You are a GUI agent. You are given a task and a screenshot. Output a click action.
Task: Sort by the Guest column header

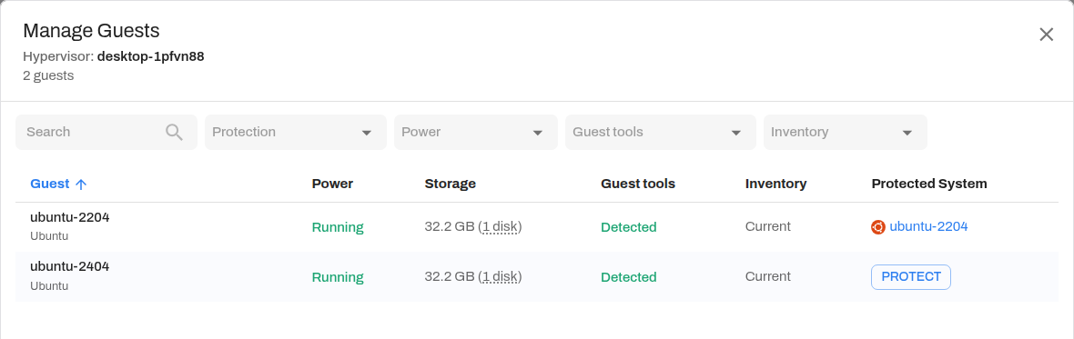[50, 184]
